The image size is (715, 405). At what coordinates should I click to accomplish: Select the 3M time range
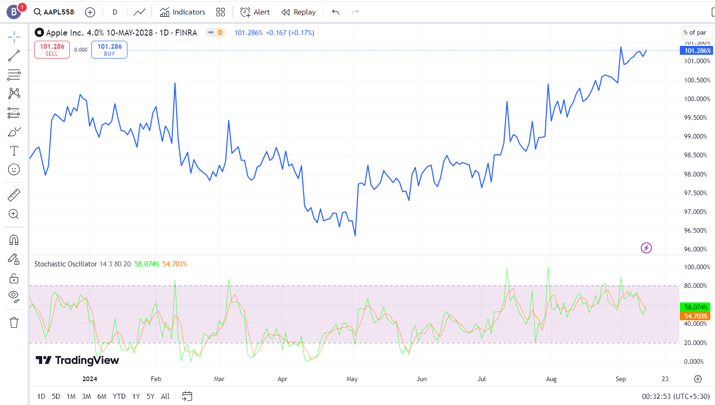pyautogui.click(x=86, y=397)
